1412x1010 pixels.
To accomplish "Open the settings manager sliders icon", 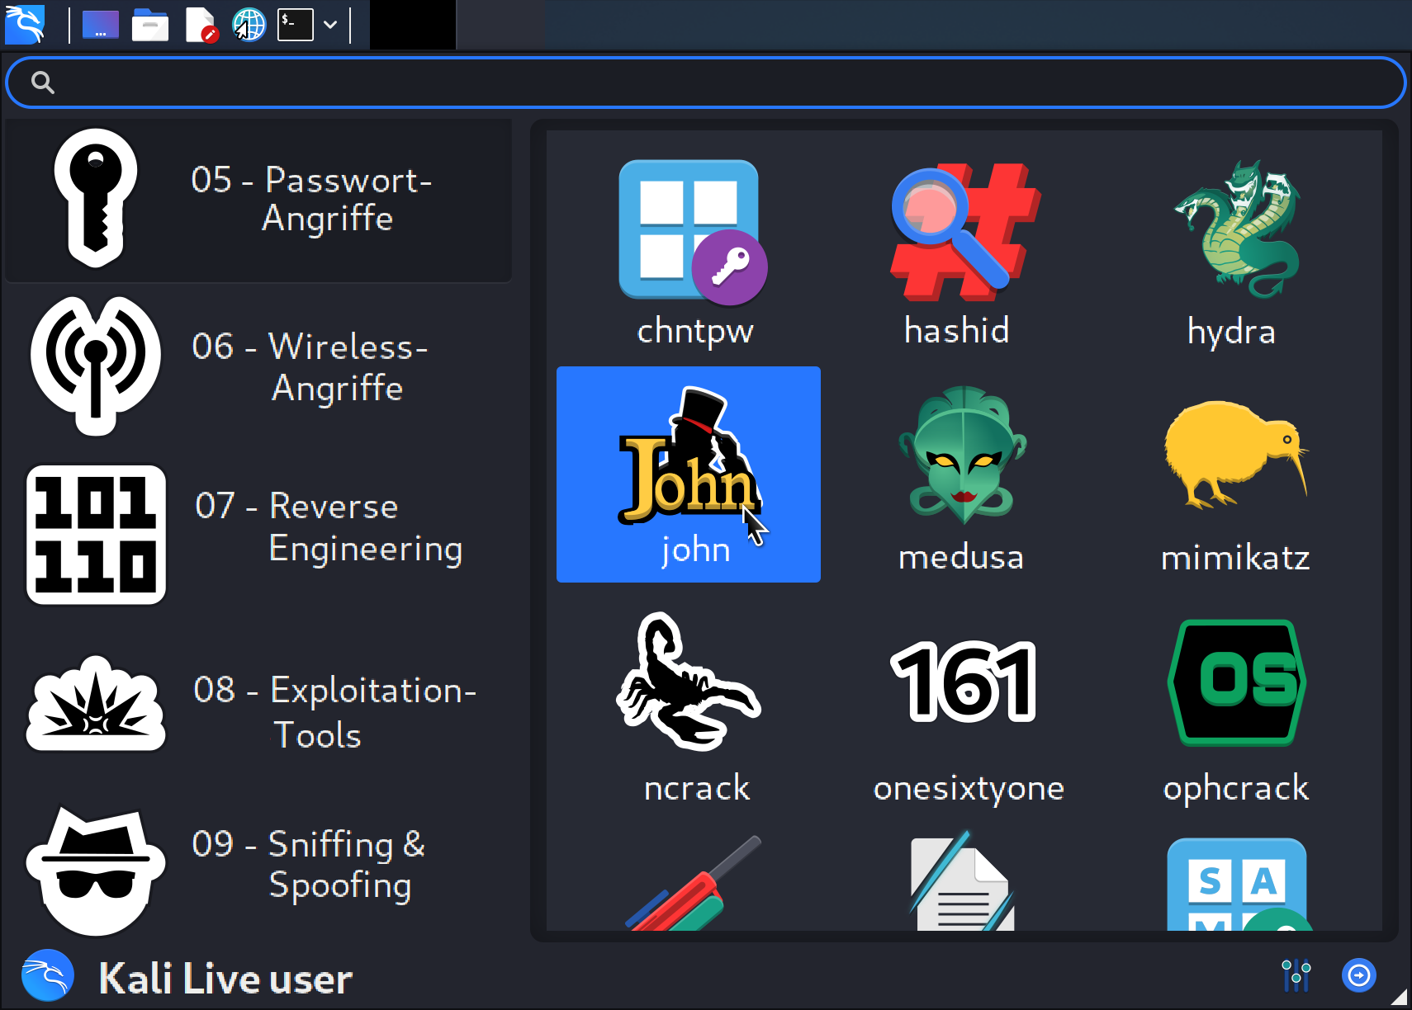I will [x=1296, y=976].
